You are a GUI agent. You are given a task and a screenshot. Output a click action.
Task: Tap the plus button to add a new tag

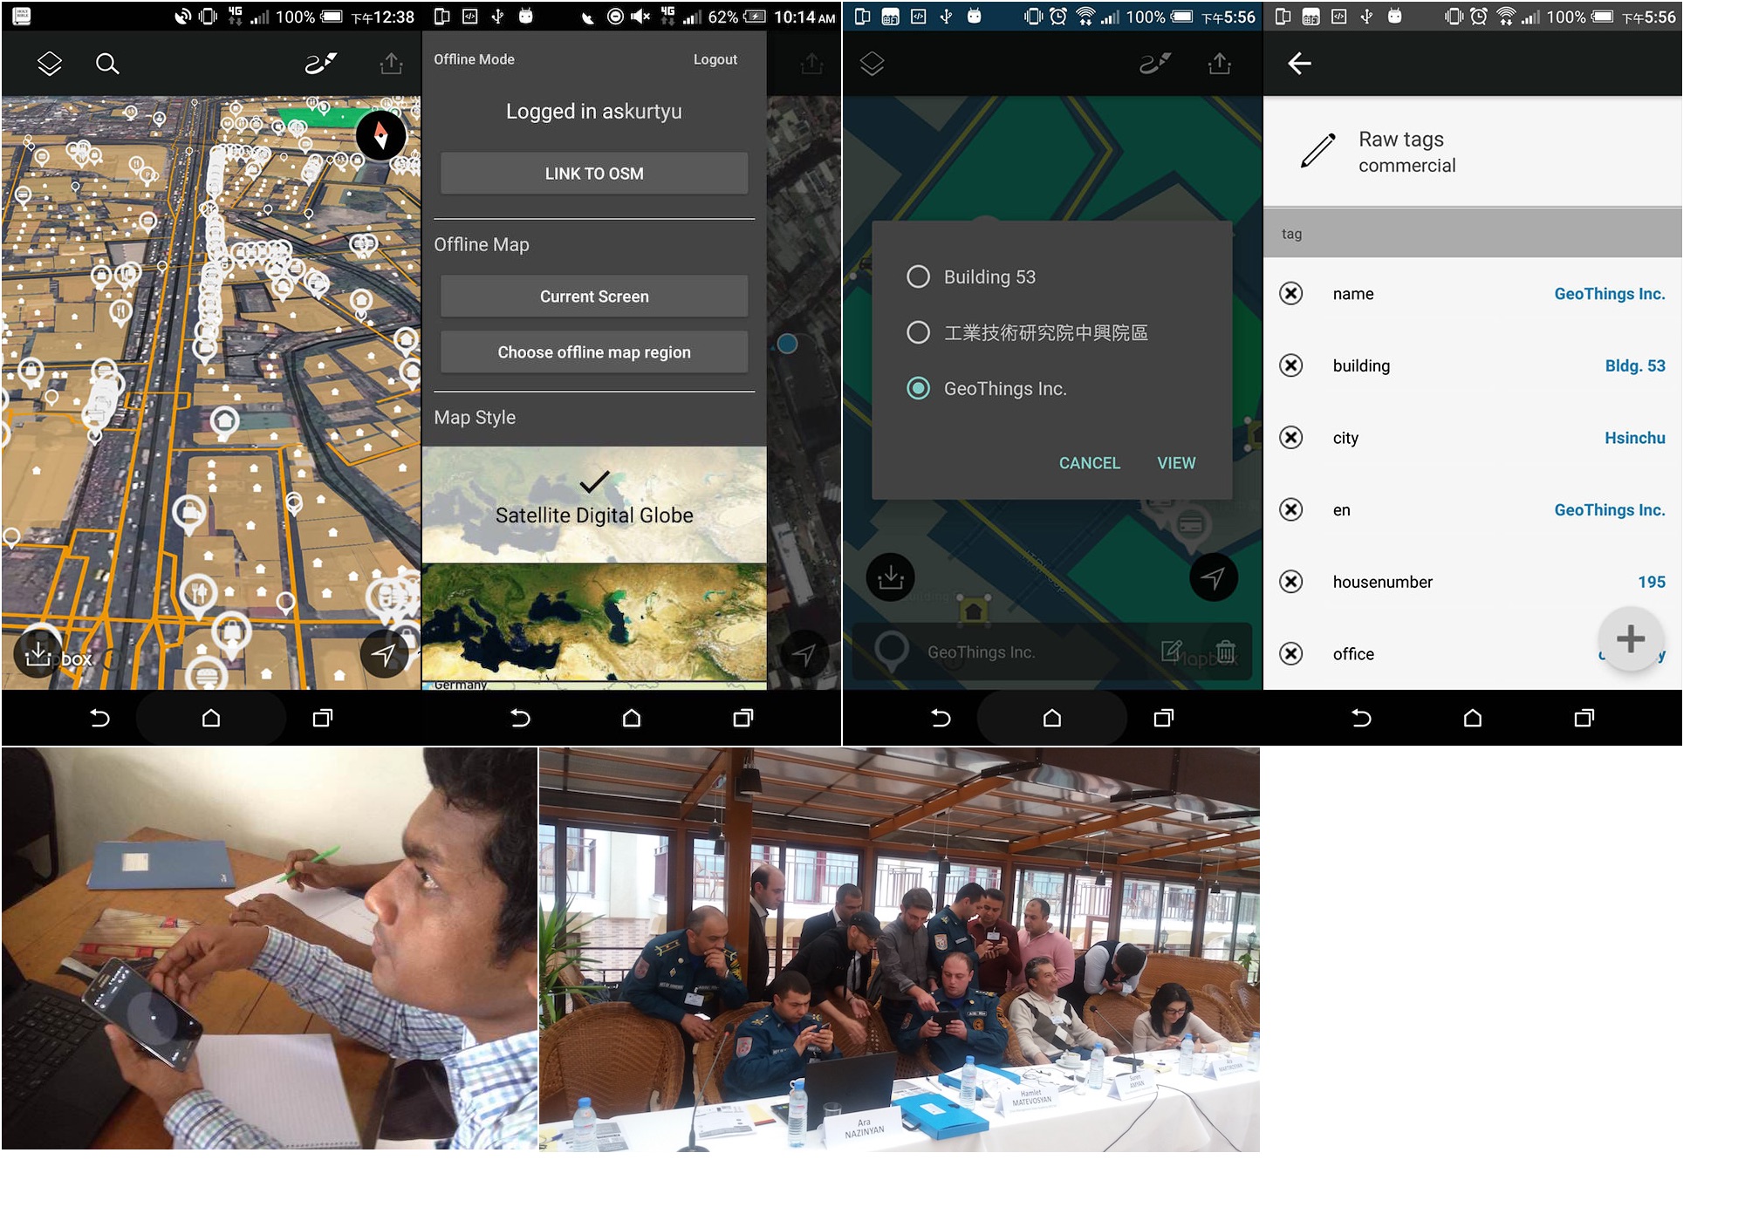coord(1631,639)
